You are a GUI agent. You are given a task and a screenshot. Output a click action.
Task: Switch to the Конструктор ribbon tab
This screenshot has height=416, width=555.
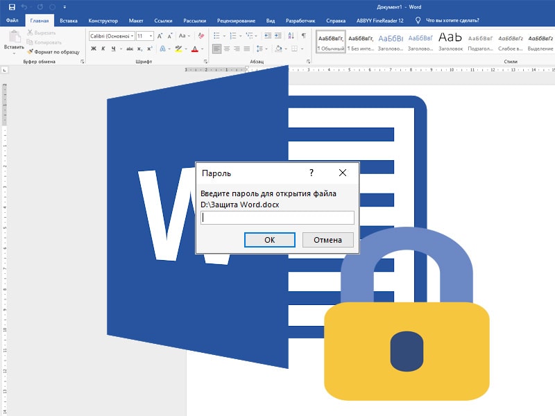pos(103,21)
